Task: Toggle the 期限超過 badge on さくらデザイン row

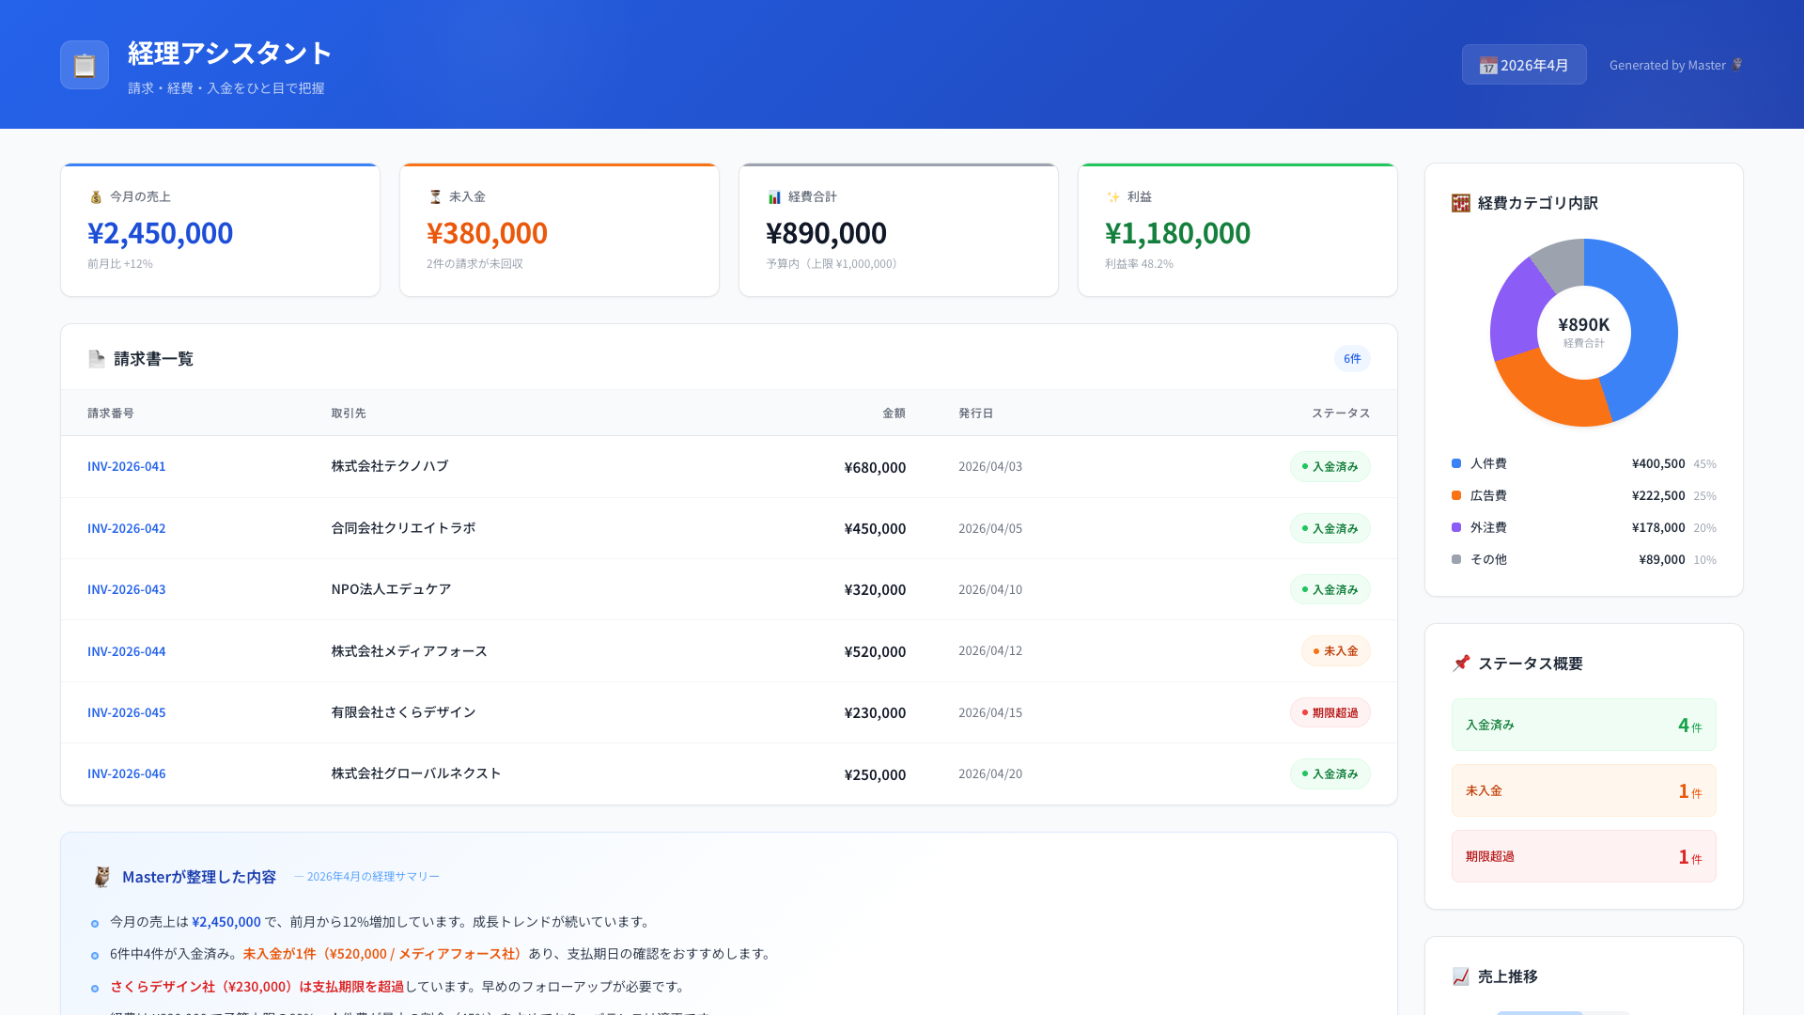Action: point(1330,712)
